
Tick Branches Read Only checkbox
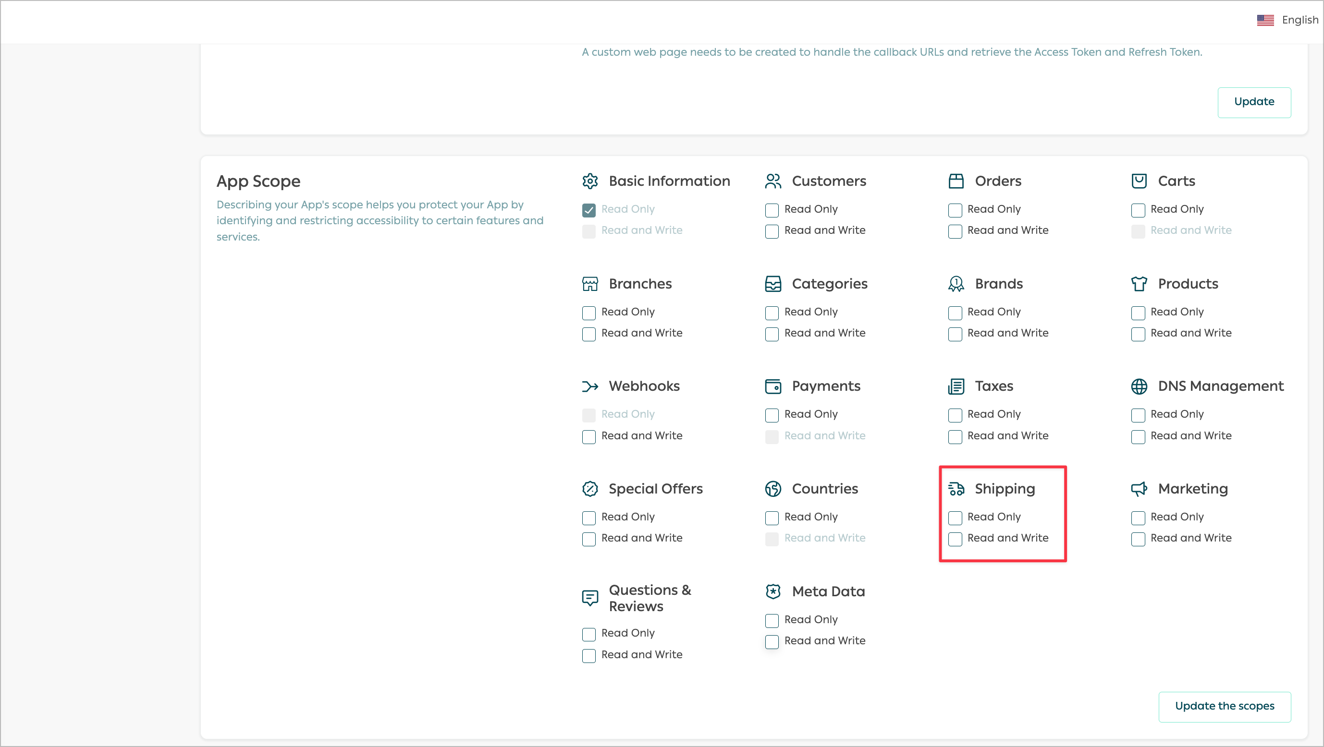[588, 313]
